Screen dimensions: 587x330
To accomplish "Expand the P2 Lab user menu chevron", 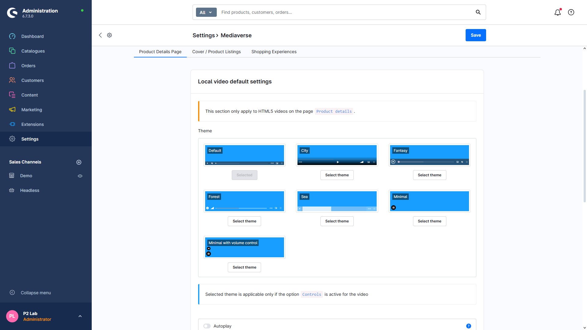I will [80, 316].
